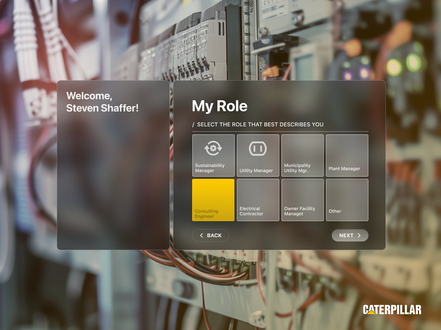Choose the Plant Manager role
441x330 pixels.
(x=347, y=155)
